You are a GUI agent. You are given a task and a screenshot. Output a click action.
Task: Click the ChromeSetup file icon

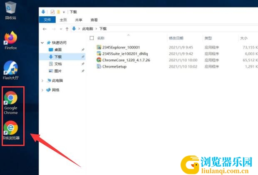[x=99, y=66]
